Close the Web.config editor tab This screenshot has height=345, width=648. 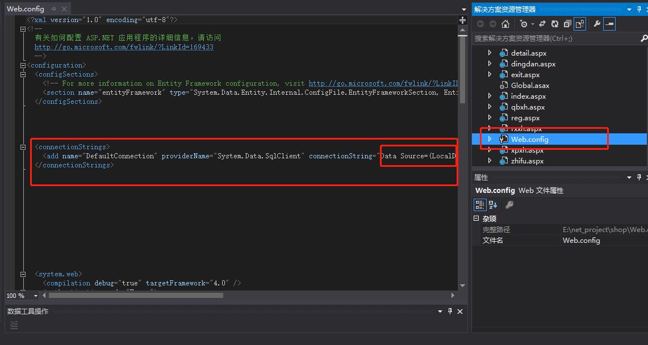pyautogui.click(x=64, y=9)
